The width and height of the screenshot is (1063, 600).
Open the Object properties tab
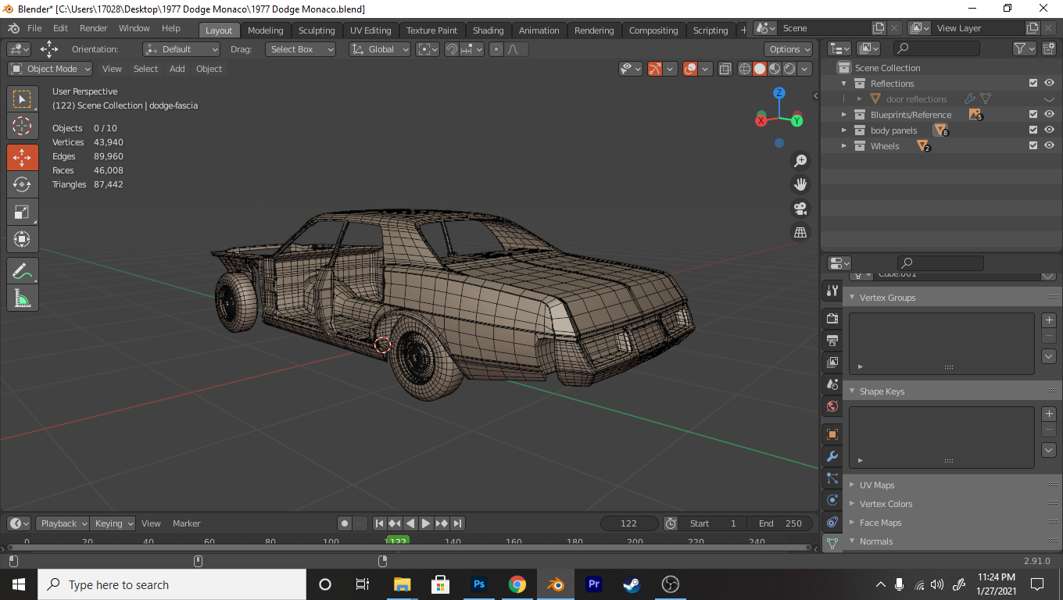click(832, 434)
